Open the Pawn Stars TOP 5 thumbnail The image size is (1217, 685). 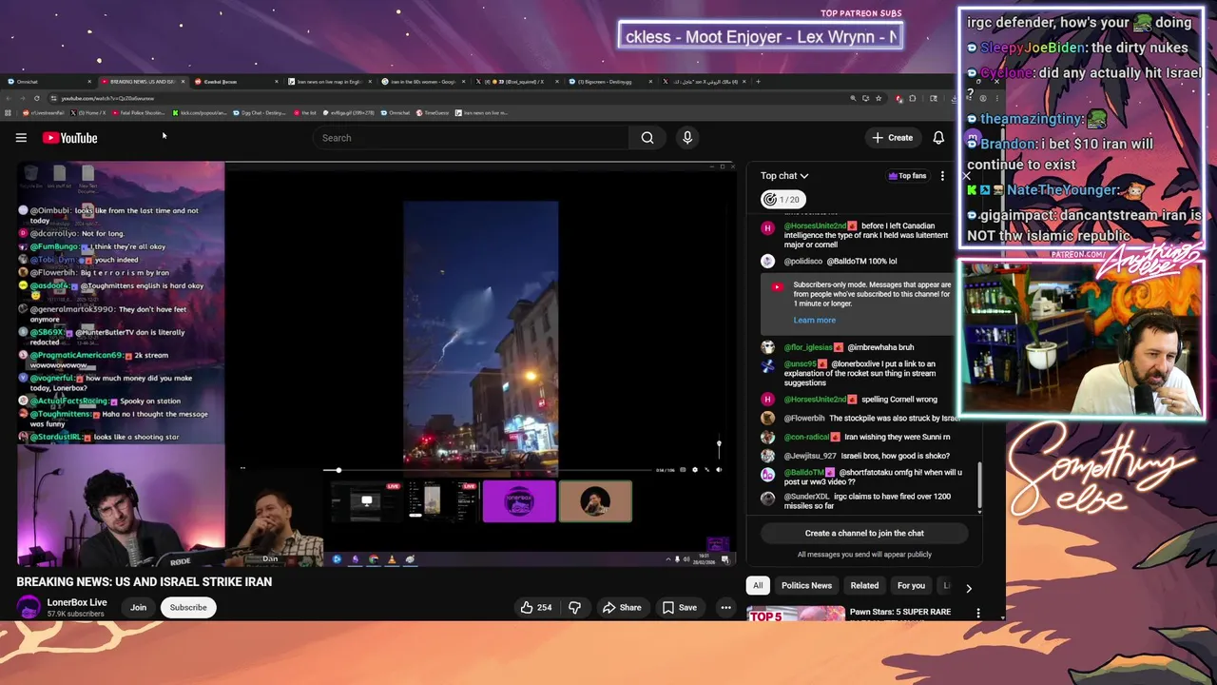(x=796, y=614)
